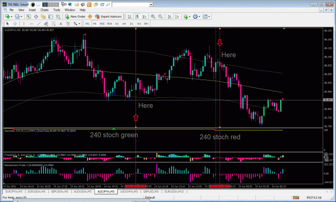This screenshot has height=202, width=336.
Task: Show the Market Watch window
Action: tap(28, 17)
